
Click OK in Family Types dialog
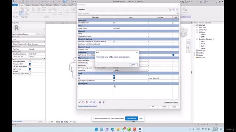click(x=153, y=107)
